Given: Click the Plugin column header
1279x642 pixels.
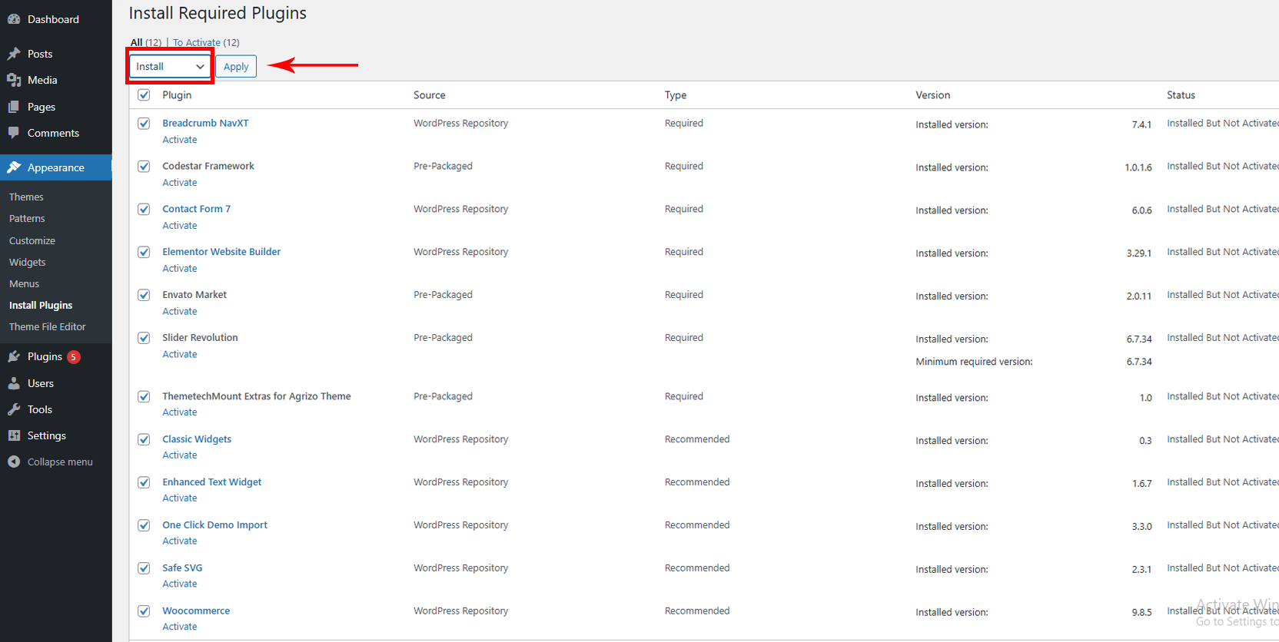Looking at the screenshot, I should pos(177,95).
